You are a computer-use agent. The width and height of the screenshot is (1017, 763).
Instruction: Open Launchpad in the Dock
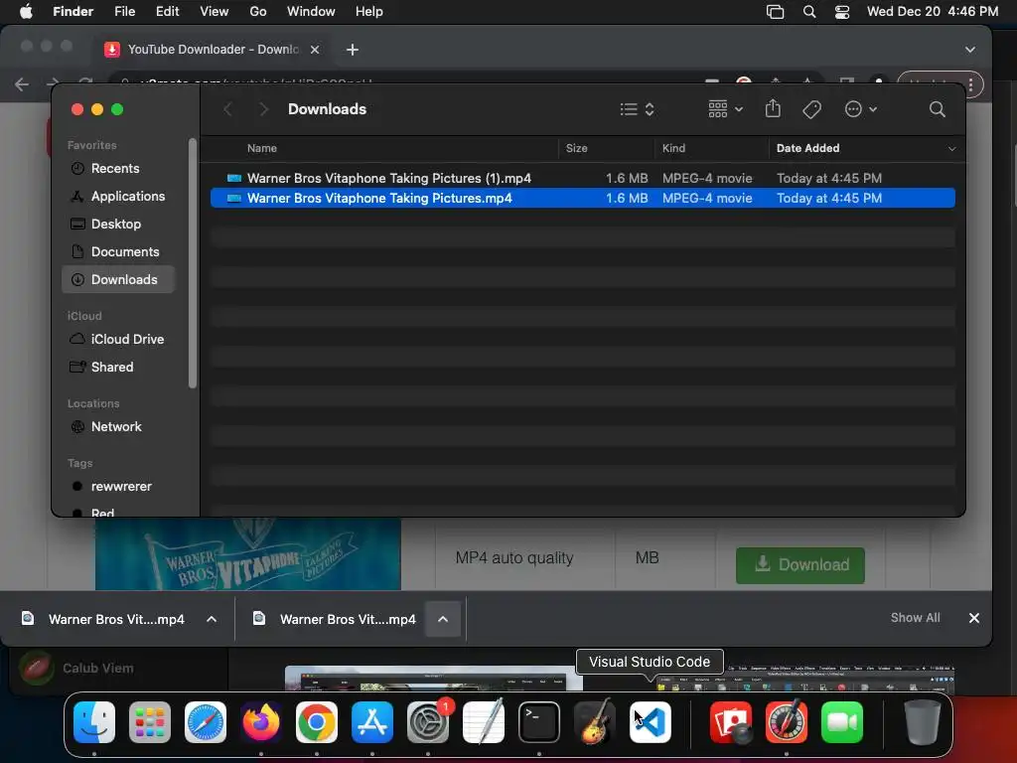tap(150, 722)
